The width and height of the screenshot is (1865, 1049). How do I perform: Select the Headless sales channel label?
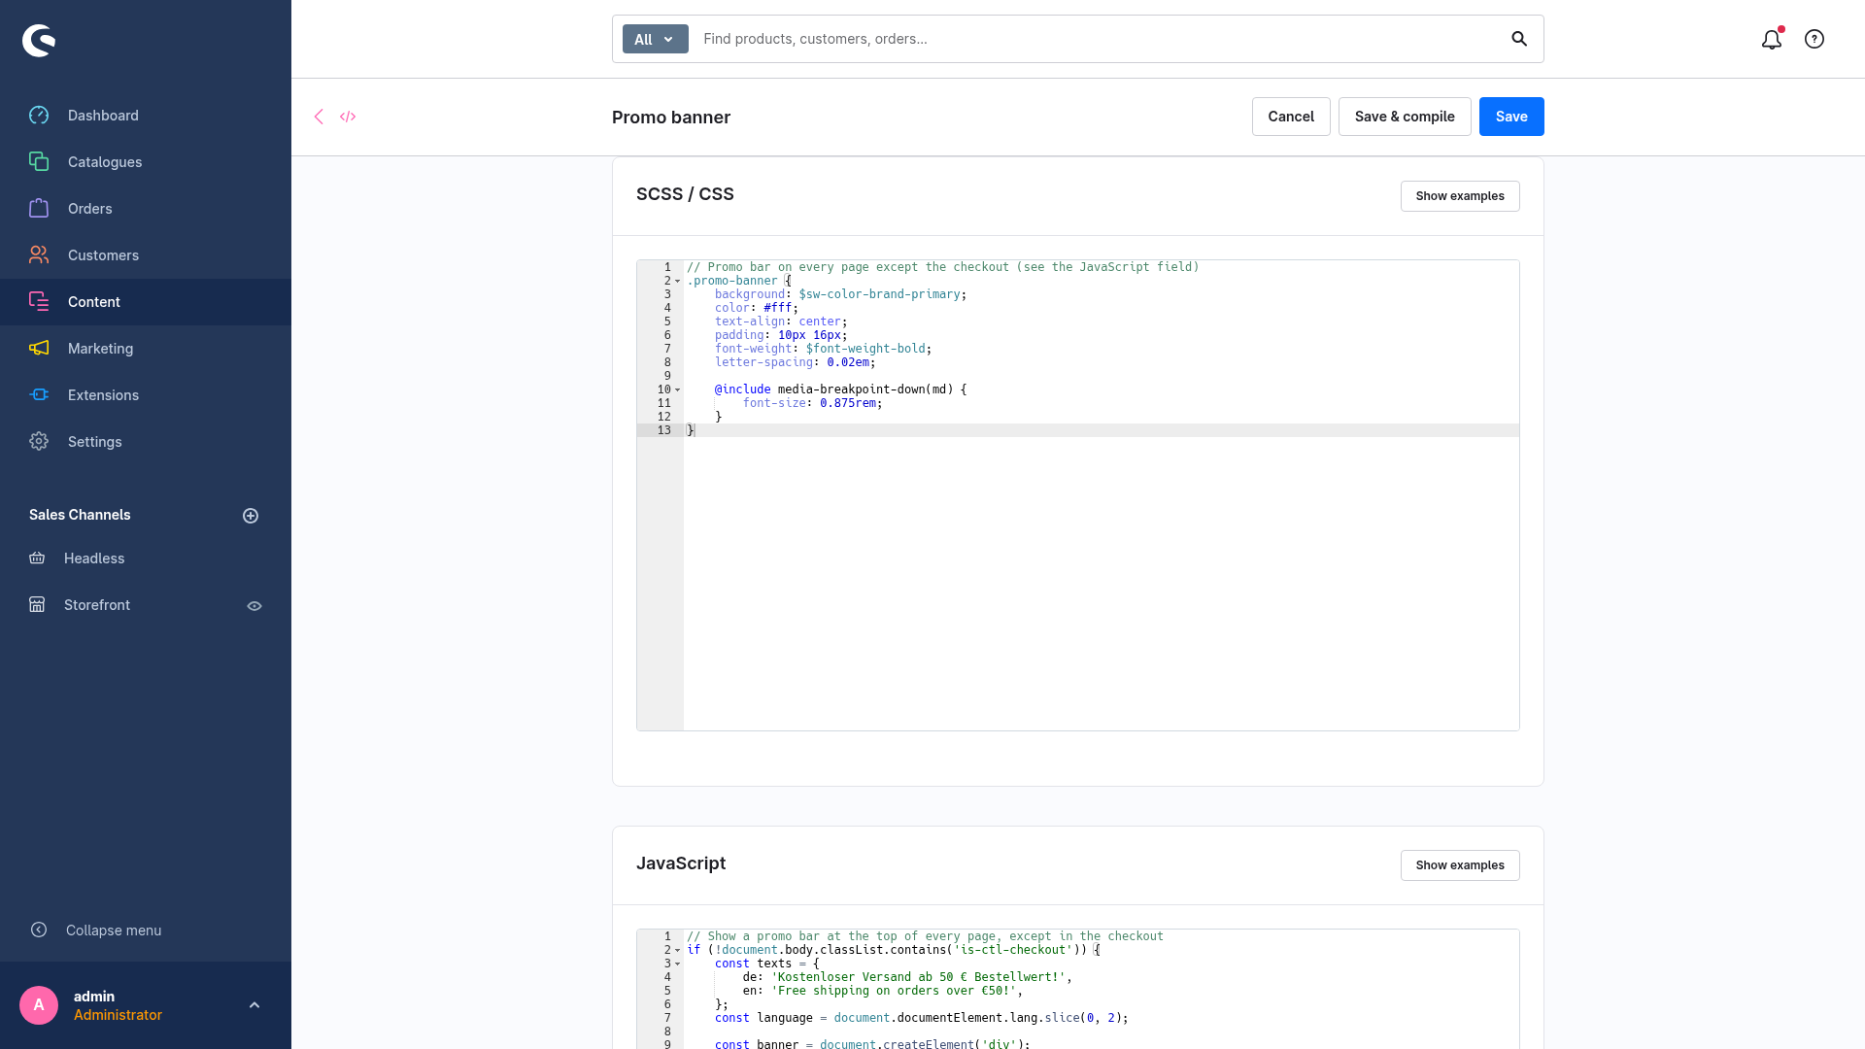pos(94,558)
